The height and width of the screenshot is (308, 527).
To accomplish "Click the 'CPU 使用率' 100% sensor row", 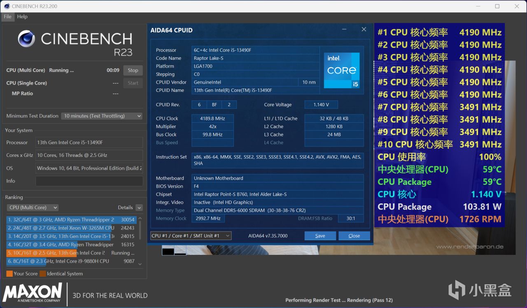I will (439, 157).
